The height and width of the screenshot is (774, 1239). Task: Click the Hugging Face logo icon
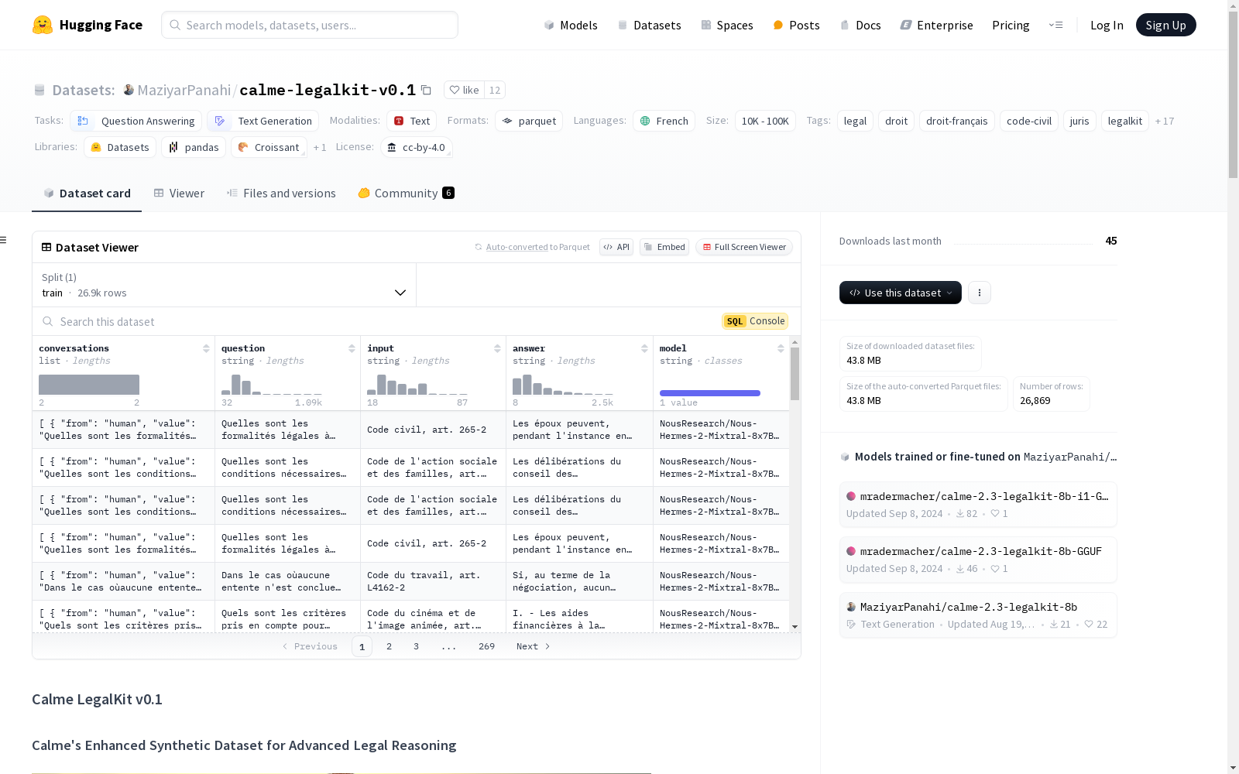(x=43, y=25)
